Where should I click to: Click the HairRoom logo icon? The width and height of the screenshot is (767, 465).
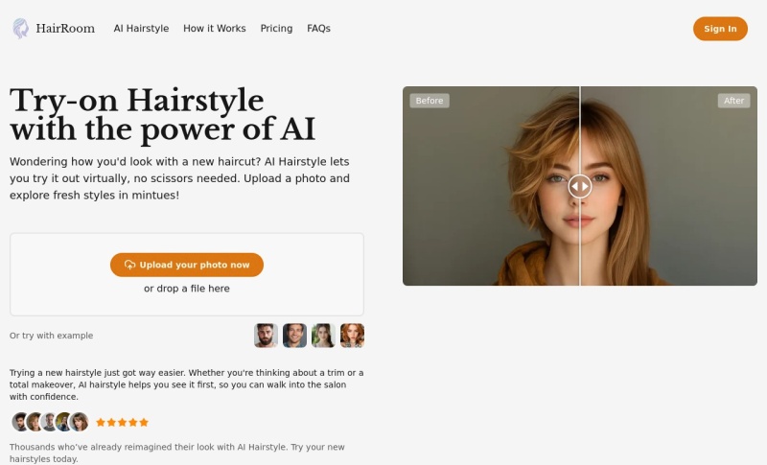[x=20, y=29]
